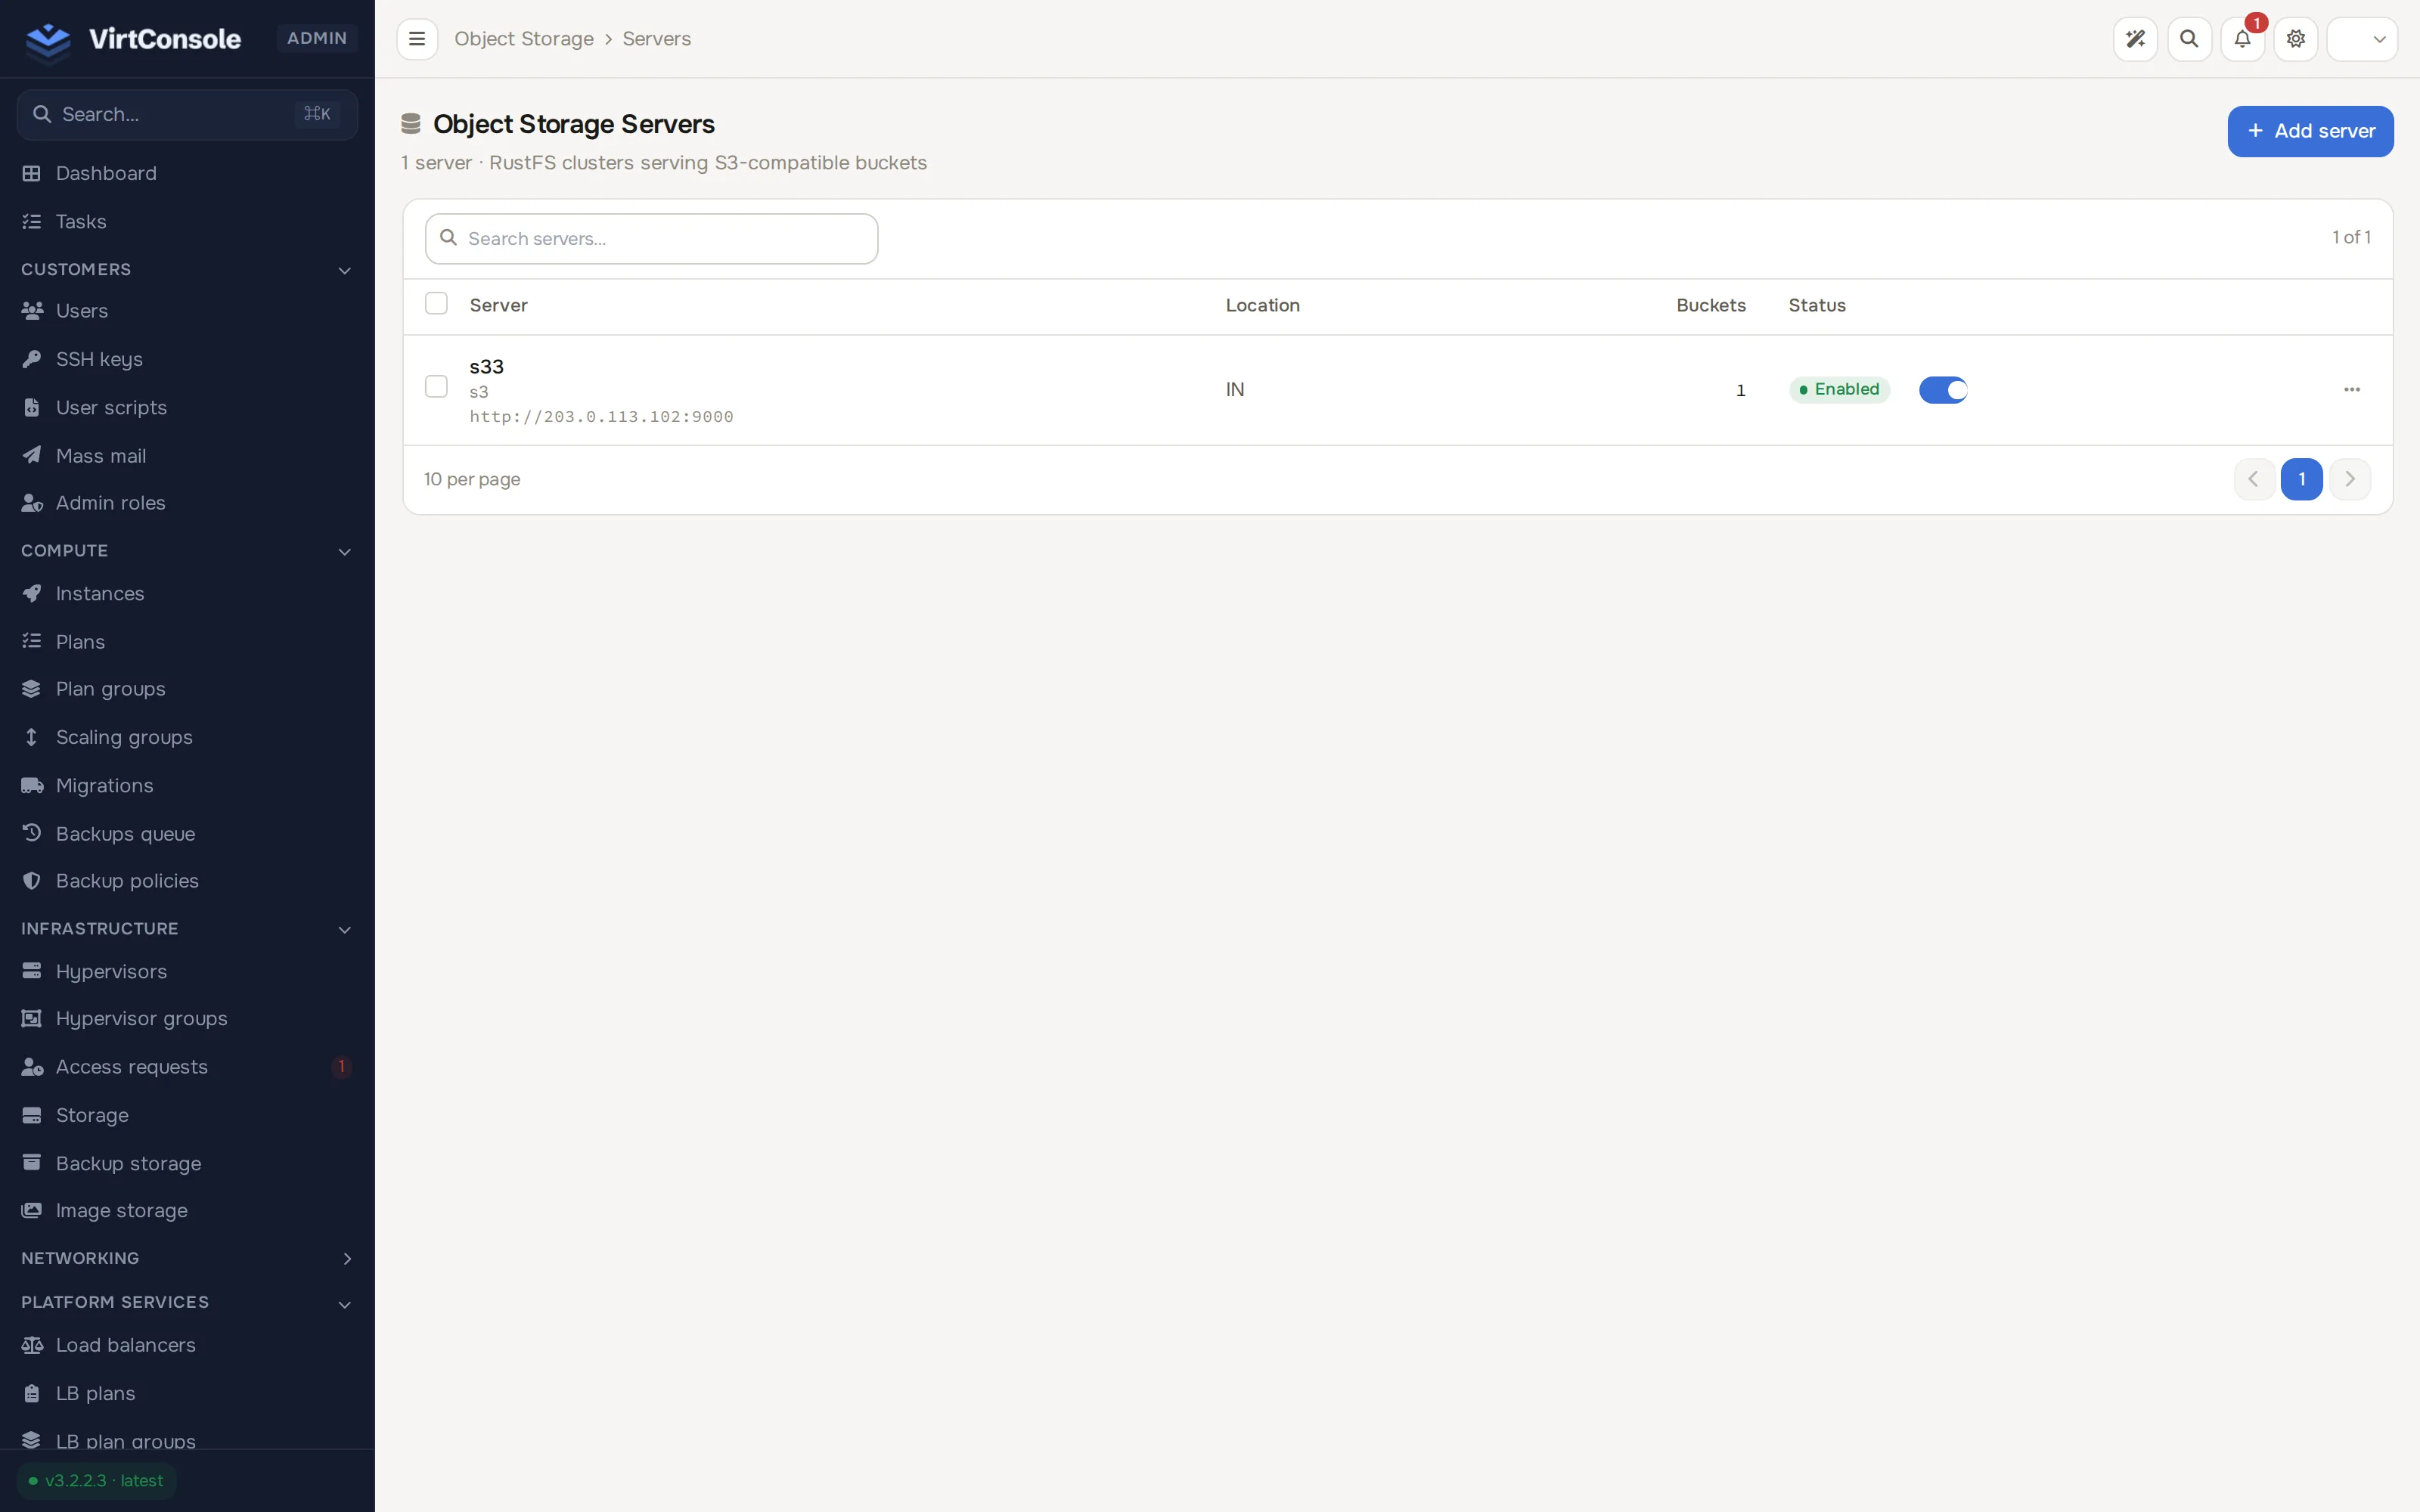This screenshot has width=2420, height=1512.
Task: Click the User scripts icon item
Action: [x=187, y=407]
